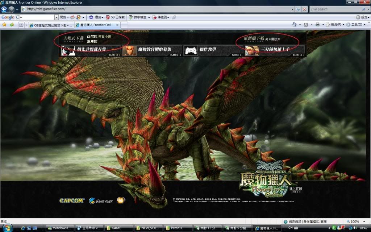
Task: Open the Windows L... taskbar window
Action: [x=60, y=228]
